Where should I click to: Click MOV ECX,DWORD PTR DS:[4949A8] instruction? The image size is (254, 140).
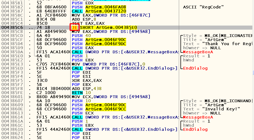pyautogui.click(x=111, y=97)
